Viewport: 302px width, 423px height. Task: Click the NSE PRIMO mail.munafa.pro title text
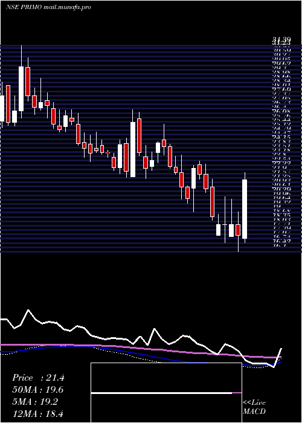tap(48, 7)
